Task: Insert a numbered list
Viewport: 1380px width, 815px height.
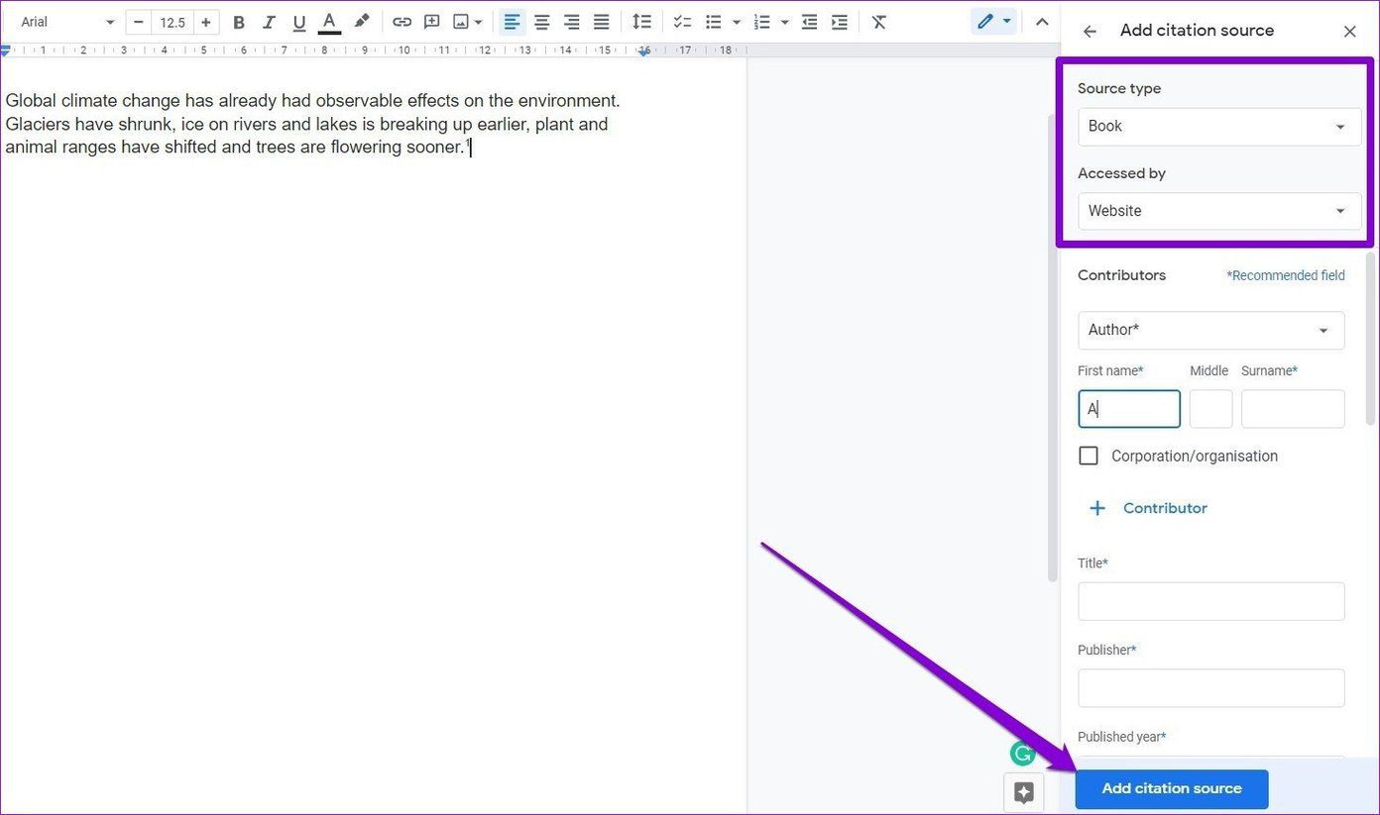Action: [761, 22]
